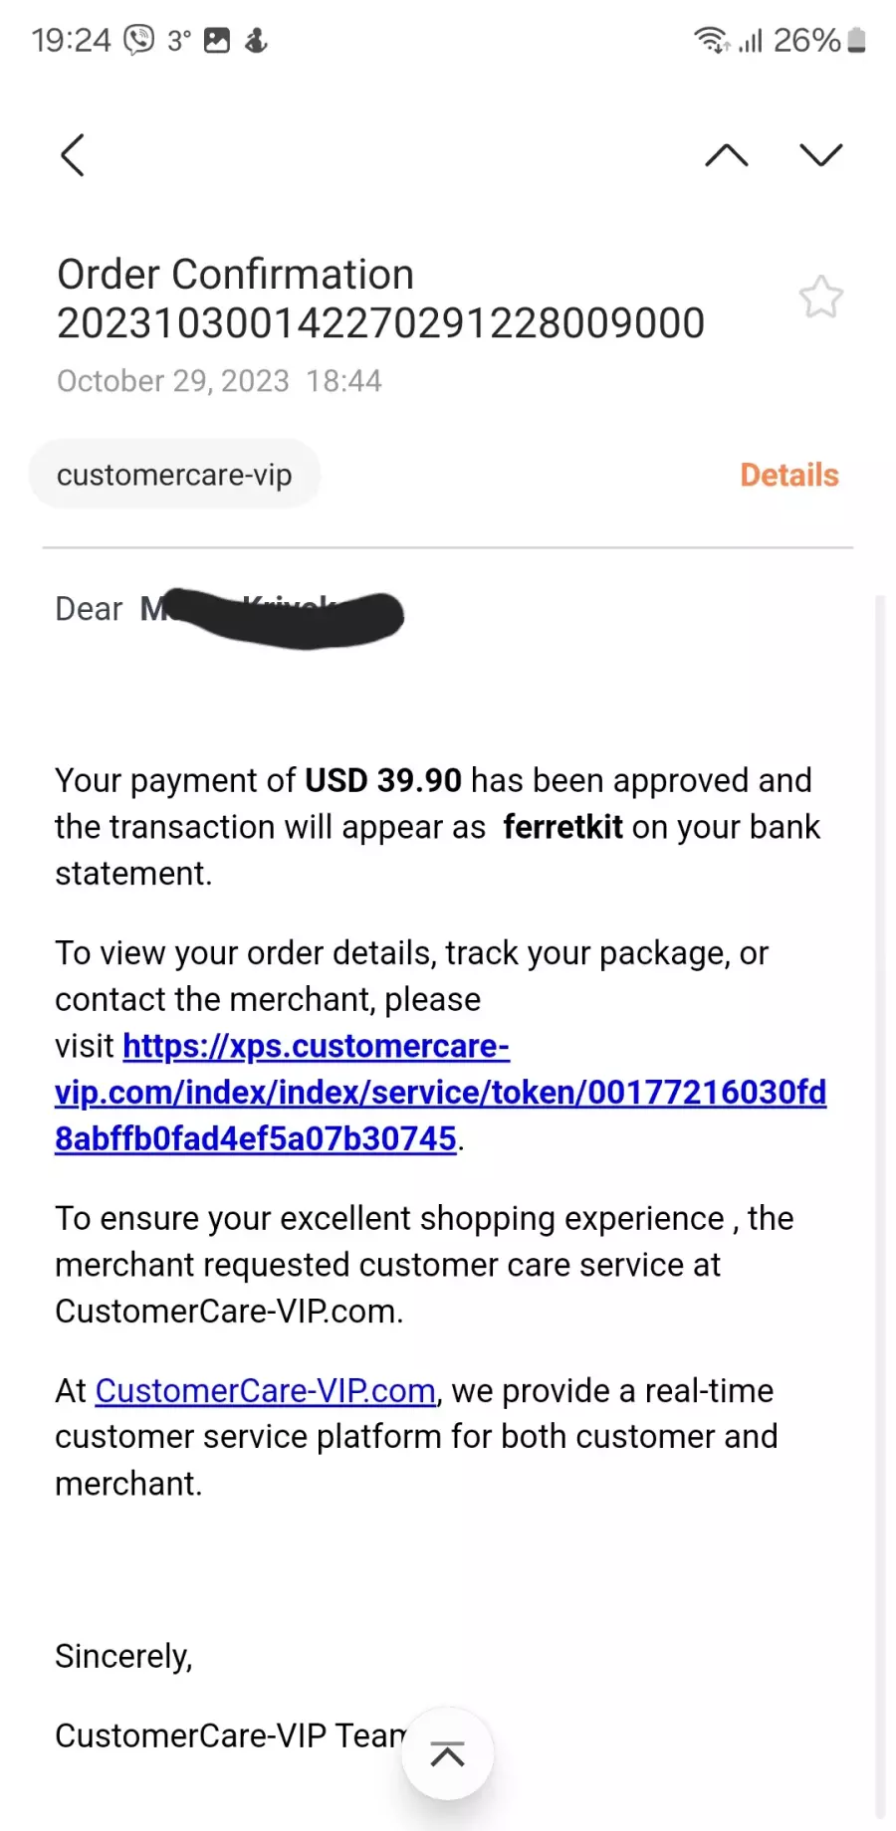Go back using the left arrow icon

tap(73, 155)
